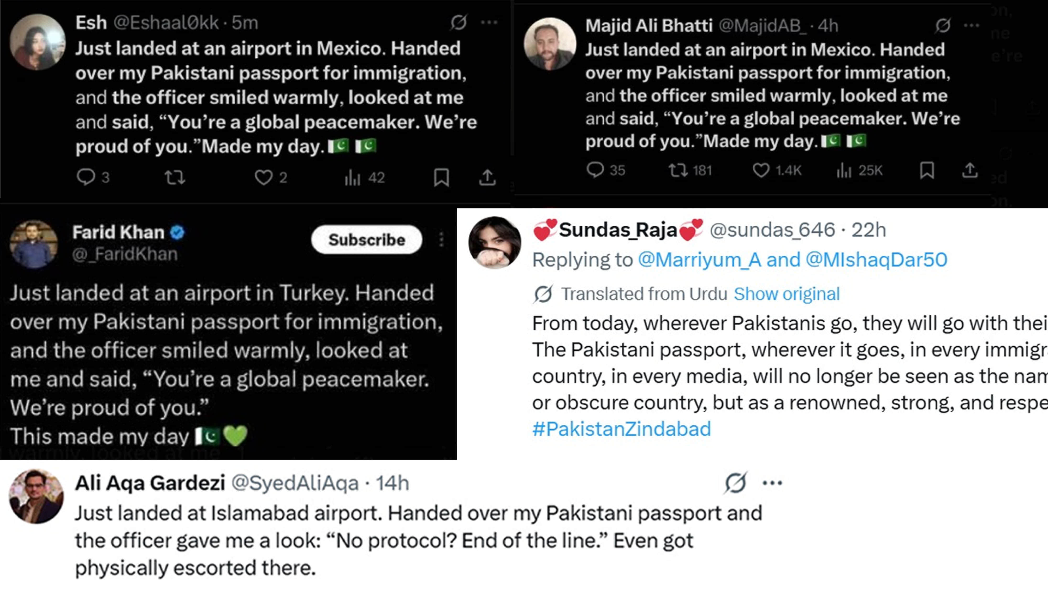Repost Esh's tweet with the retweet icon

(175, 177)
